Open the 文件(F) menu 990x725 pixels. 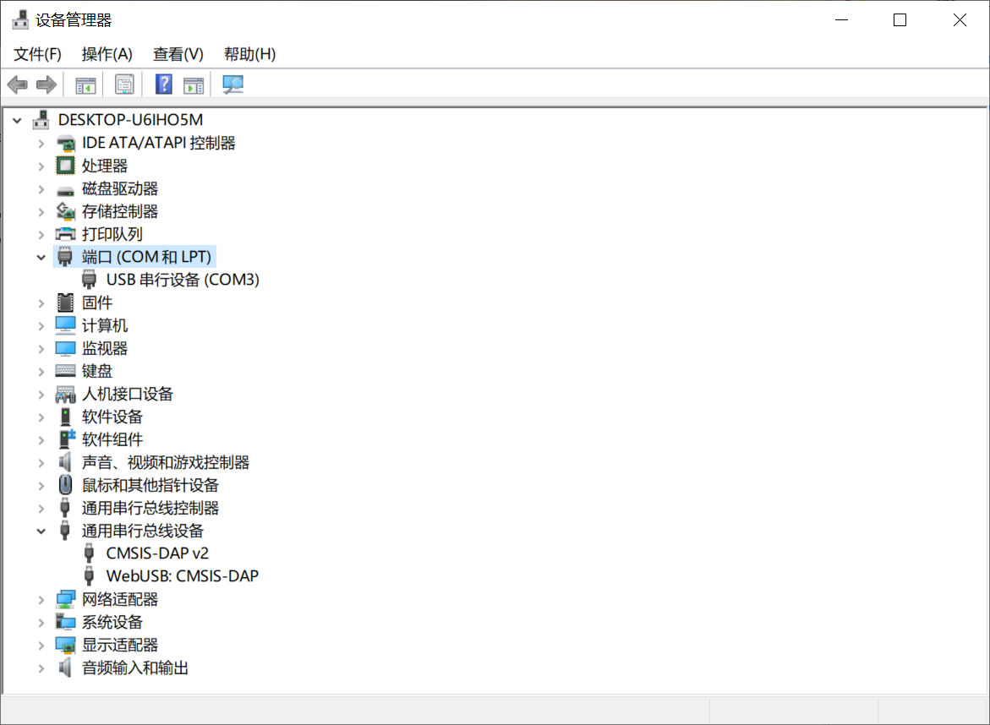(x=38, y=54)
